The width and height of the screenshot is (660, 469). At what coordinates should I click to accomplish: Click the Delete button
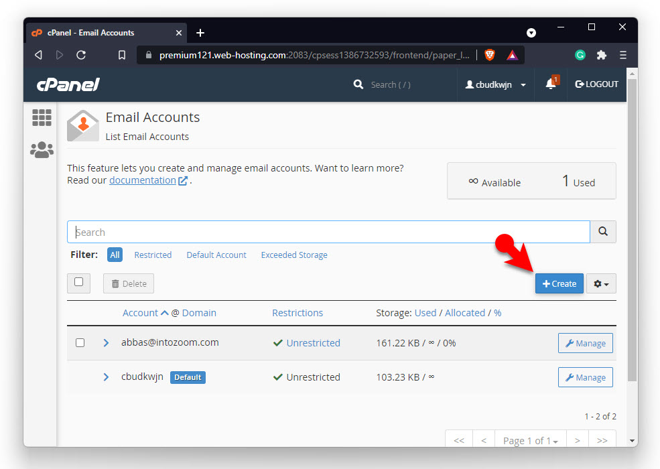pyautogui.click(x=129, y=283)
